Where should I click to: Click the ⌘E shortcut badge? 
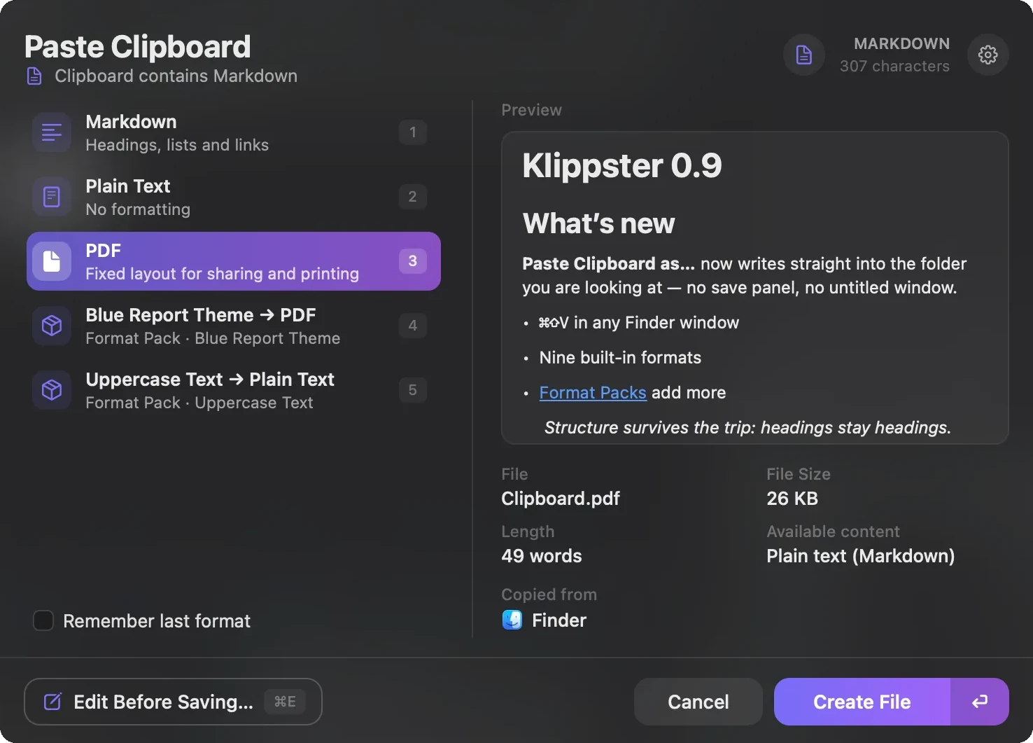point(285,702)
